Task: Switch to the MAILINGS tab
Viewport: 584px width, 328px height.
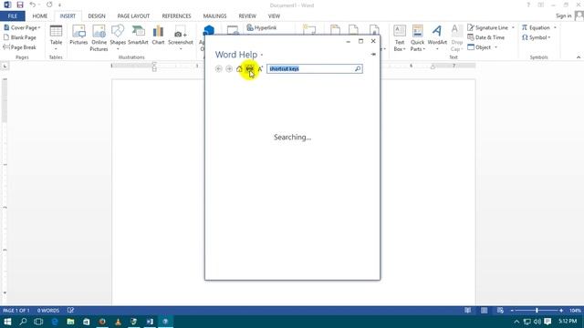Action: [x=214, y=16]
